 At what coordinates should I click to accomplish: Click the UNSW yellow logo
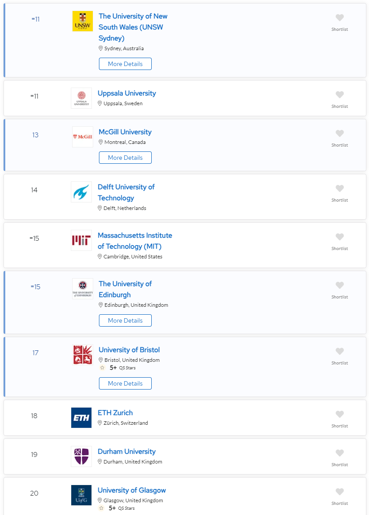point(83,21)
